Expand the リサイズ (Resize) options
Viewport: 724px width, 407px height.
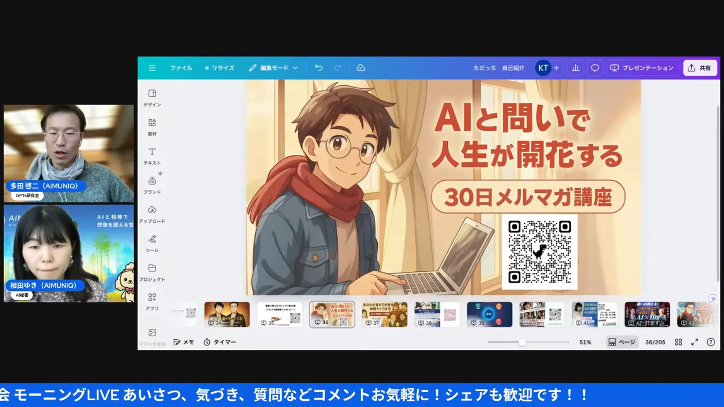pos(219,68)
